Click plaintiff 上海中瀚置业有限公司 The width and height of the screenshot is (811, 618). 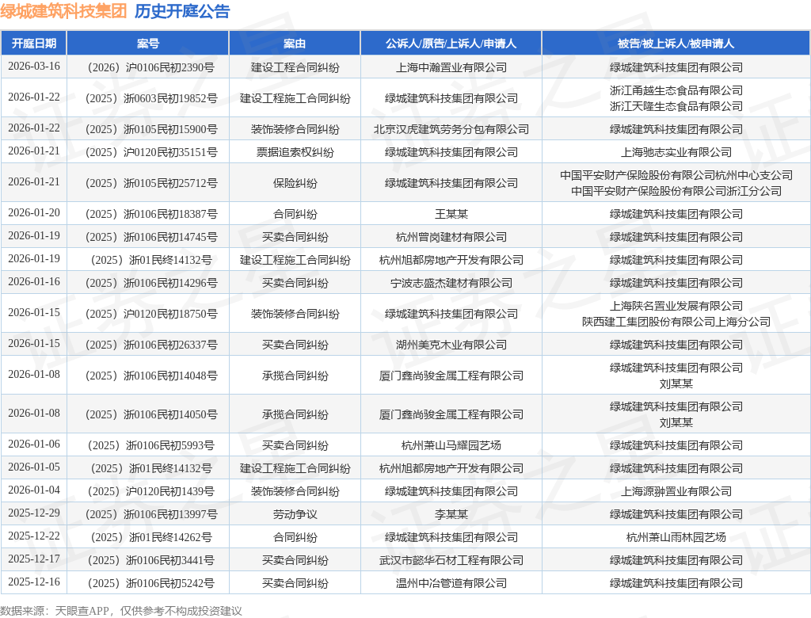click(x=451, y=67)
